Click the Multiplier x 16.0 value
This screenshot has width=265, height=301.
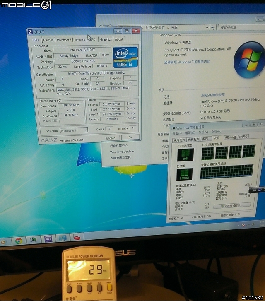tap(70, 111)
